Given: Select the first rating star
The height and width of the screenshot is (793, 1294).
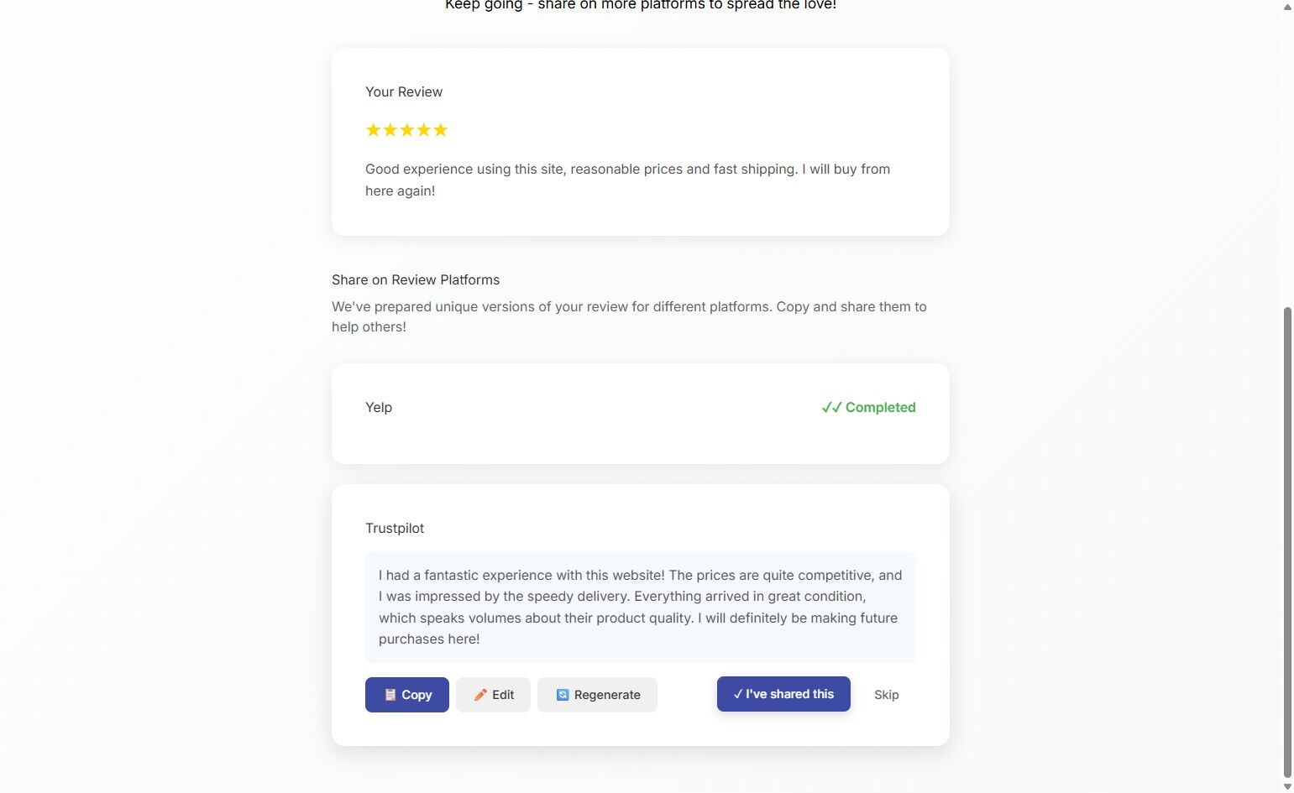Looking at the screenshot, I should click(374, 130).
